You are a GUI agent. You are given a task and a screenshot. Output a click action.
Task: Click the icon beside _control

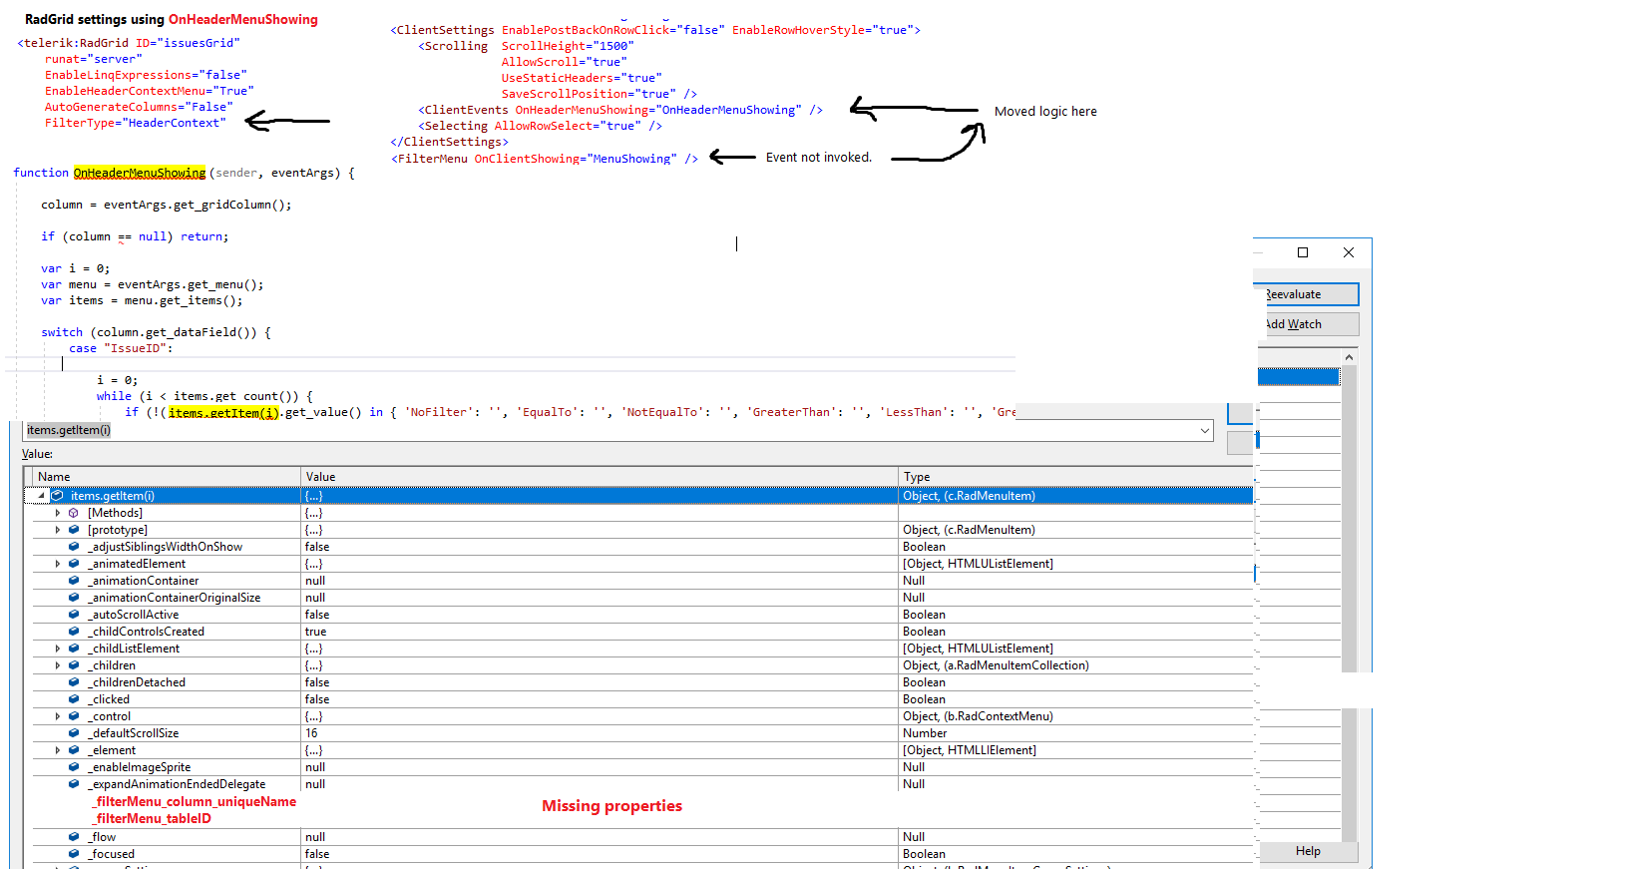74,716
